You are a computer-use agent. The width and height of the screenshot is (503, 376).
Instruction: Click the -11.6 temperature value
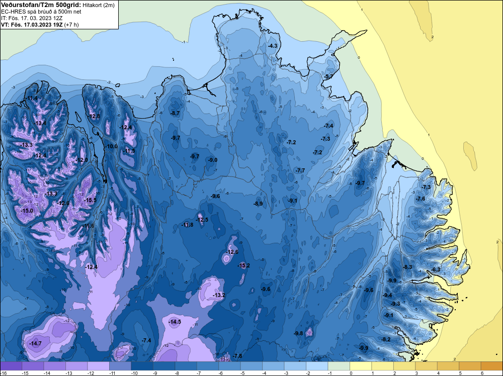click(89, 226)
